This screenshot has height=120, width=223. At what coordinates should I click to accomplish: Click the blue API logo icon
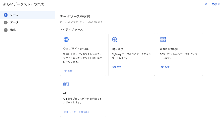[x=66, y=84]
